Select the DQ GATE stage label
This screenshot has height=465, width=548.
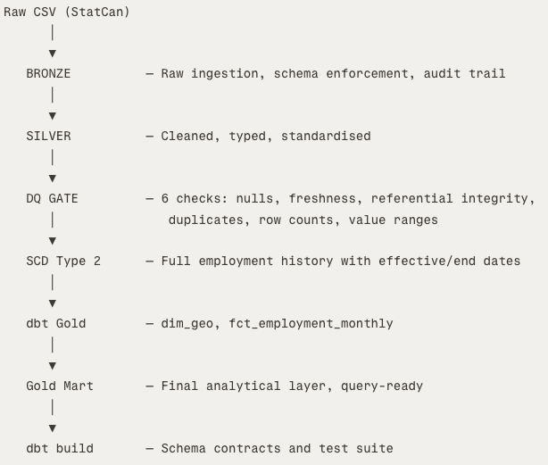click(x=52, y=198)
